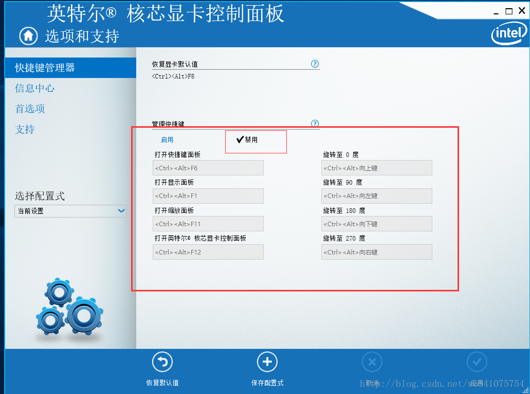Maximize the Intel control panel window
The width and height of the screenshot is (530, 394).
[509, 11]
